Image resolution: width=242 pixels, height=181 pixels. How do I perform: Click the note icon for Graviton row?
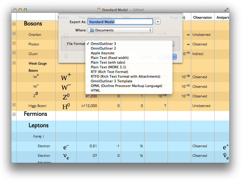tap(14, 33)
